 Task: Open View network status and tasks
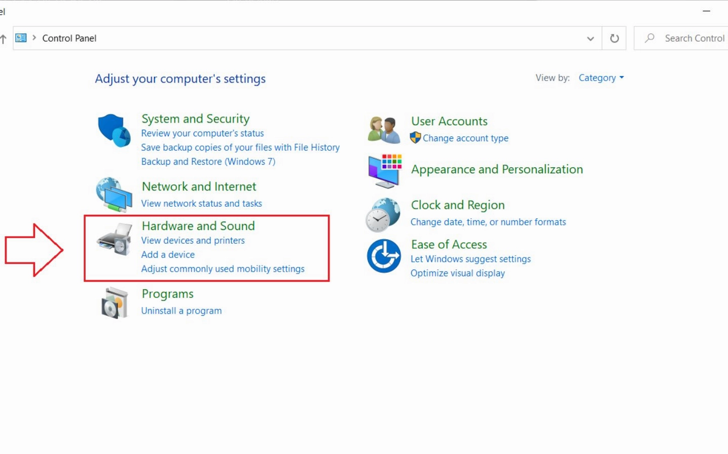coord(201,204)
